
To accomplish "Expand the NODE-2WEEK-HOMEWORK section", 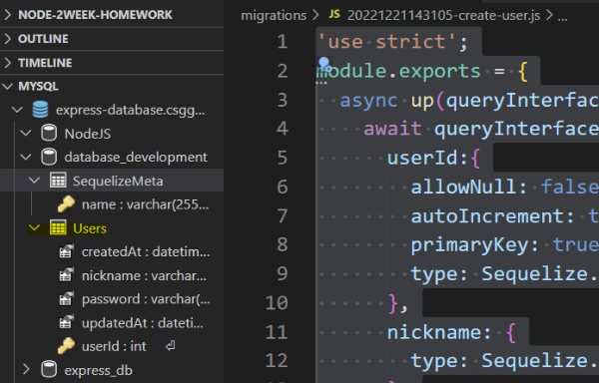I will click(8, 15).
